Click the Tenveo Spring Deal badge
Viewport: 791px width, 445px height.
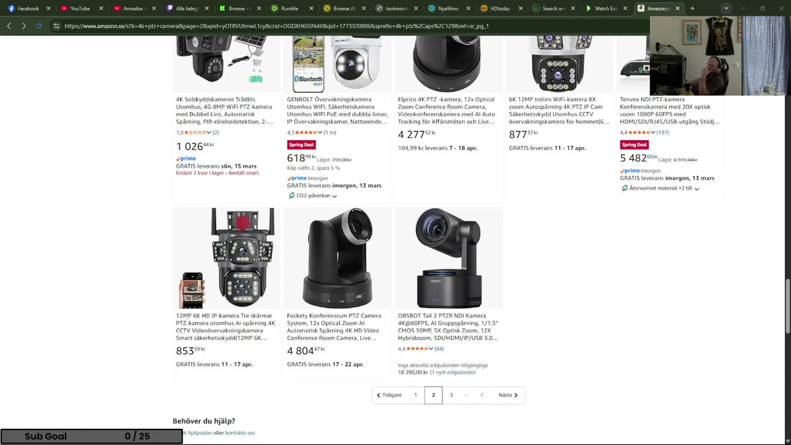634,145
